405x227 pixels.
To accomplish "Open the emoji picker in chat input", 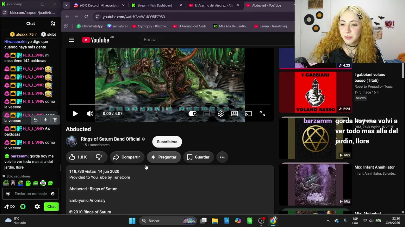I will [53, 194].
